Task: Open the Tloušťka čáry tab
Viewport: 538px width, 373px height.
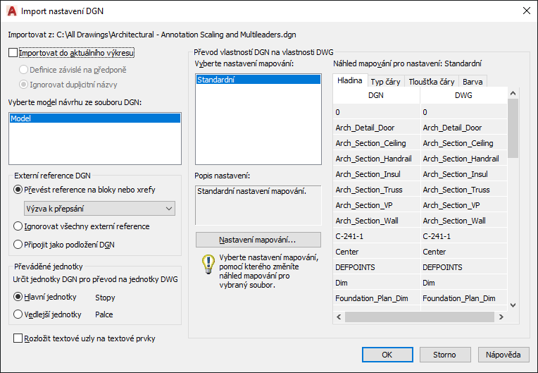Action: (431, 82)
